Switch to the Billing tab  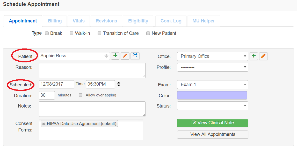(55, 21)
